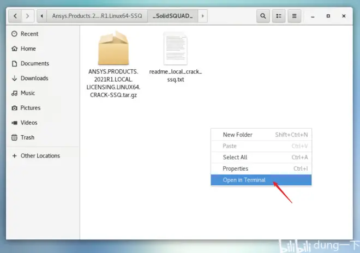Click the Downloads arrow icon
The height and width of the screenshot is (253, 360).
point(15,79)
